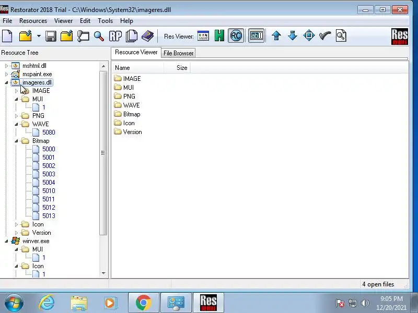This screenshot has width=418, height=313.
Task: Open the Tools menu
Action: click(106, 21)
